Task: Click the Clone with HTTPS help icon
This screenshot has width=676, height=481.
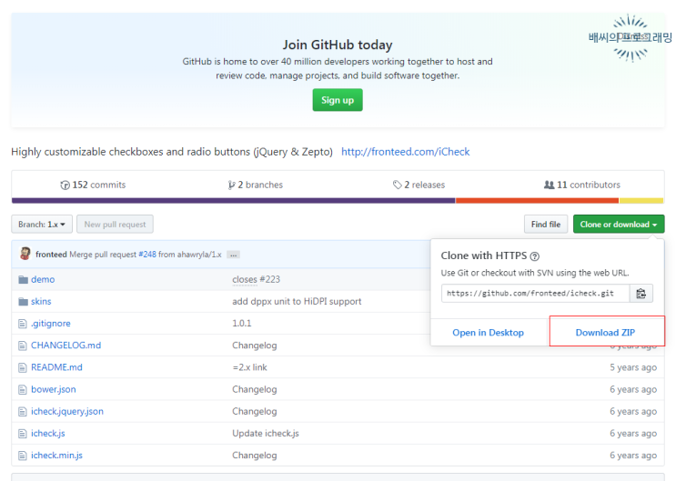Action: pos(535,256)
